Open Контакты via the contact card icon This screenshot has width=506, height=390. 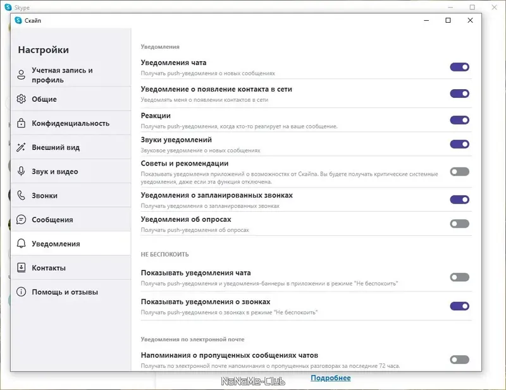[x=20, y=267]
